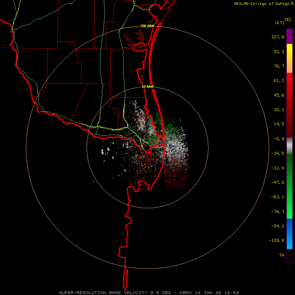This screenshot has width=295, height=295.
Task: Click the VEL legend title
Action: point(288,20)
